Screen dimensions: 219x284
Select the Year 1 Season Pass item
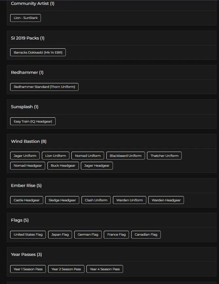click(28, 269)
